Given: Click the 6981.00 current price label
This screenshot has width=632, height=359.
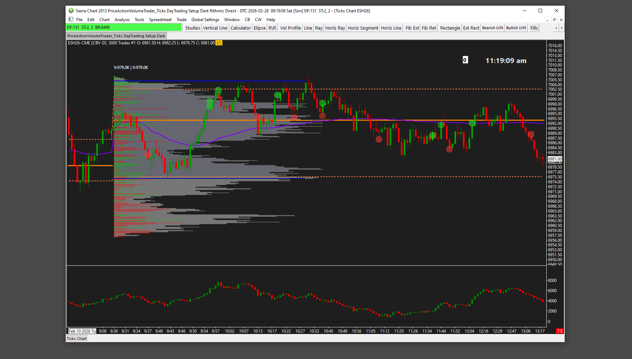Looking at the screenshot, I should click(555, 159).
